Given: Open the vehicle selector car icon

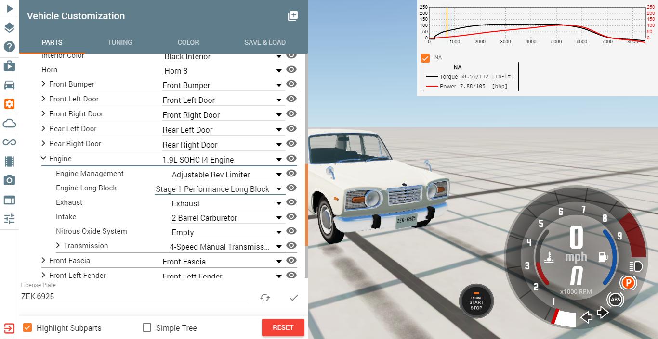Looking at the screenshot, I should click(9, 85).
